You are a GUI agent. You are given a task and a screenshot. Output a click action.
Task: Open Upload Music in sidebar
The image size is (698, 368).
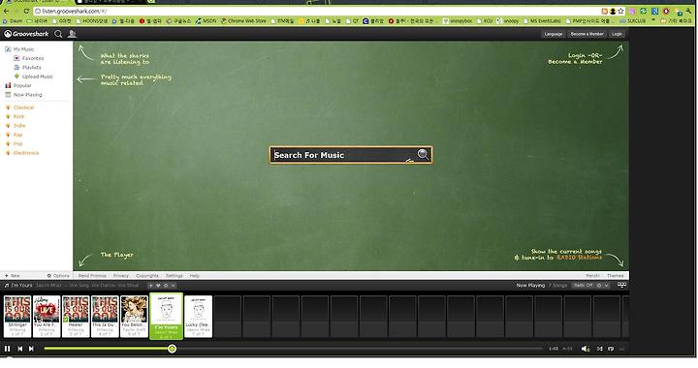tap(33, 77)
